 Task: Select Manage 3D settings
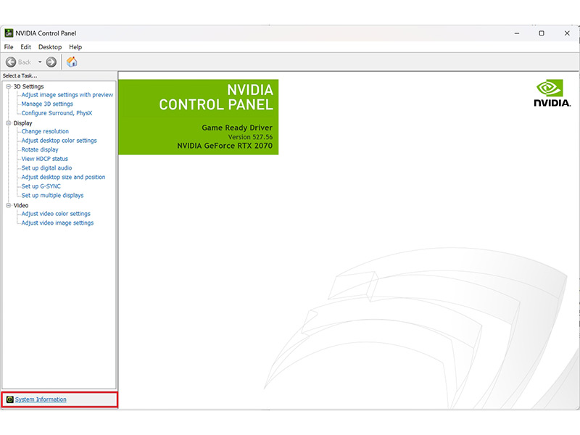click(x=47, y=104)
